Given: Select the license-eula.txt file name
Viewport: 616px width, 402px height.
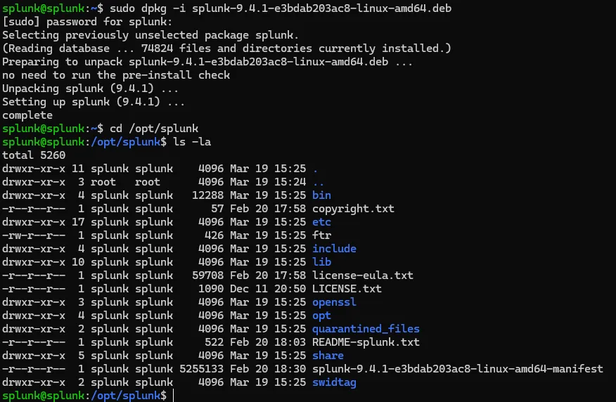Looking at the screenshot, I should (363, 275).
